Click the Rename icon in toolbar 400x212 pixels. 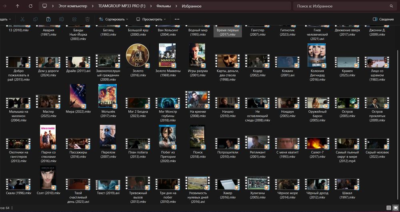point(61,19)
